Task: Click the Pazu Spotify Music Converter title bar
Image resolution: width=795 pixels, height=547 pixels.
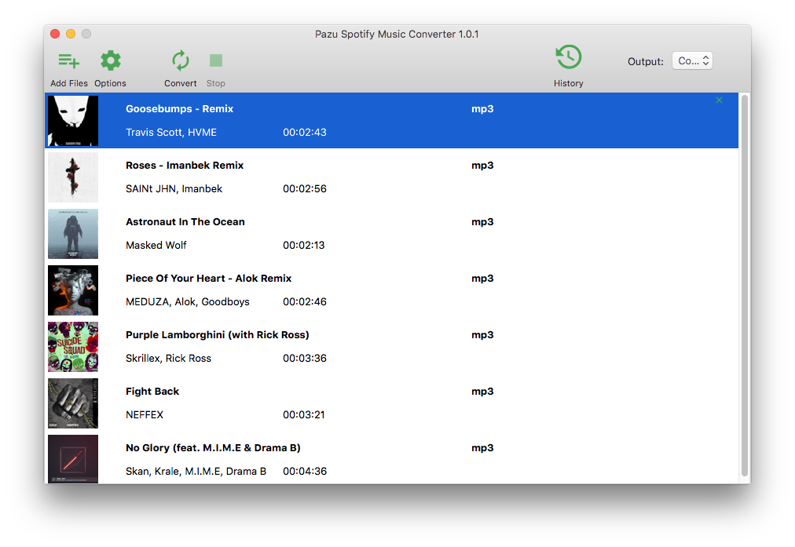Action: pyautogui.click(x=397, y=35)
